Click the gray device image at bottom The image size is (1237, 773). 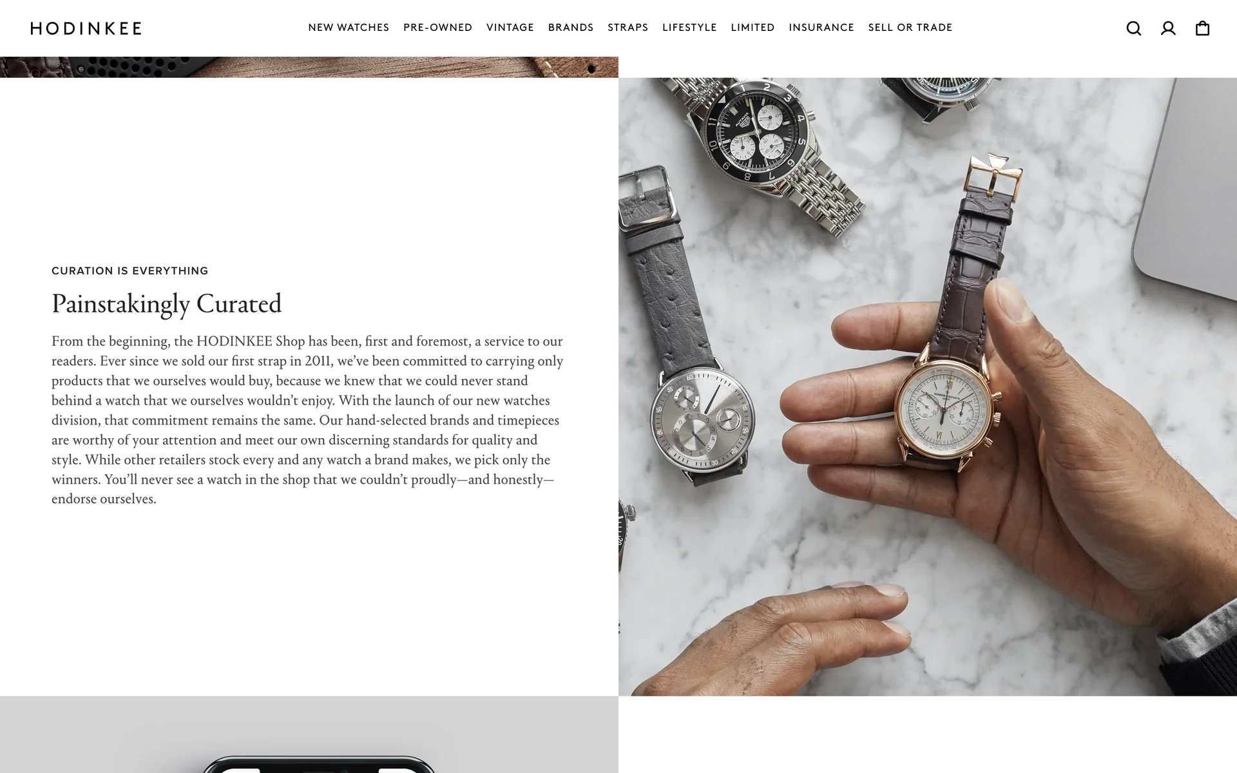tap(309, 734)
